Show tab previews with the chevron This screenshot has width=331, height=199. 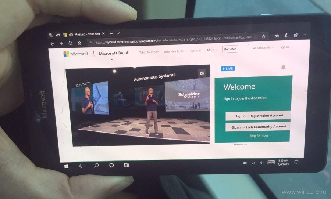118,33
